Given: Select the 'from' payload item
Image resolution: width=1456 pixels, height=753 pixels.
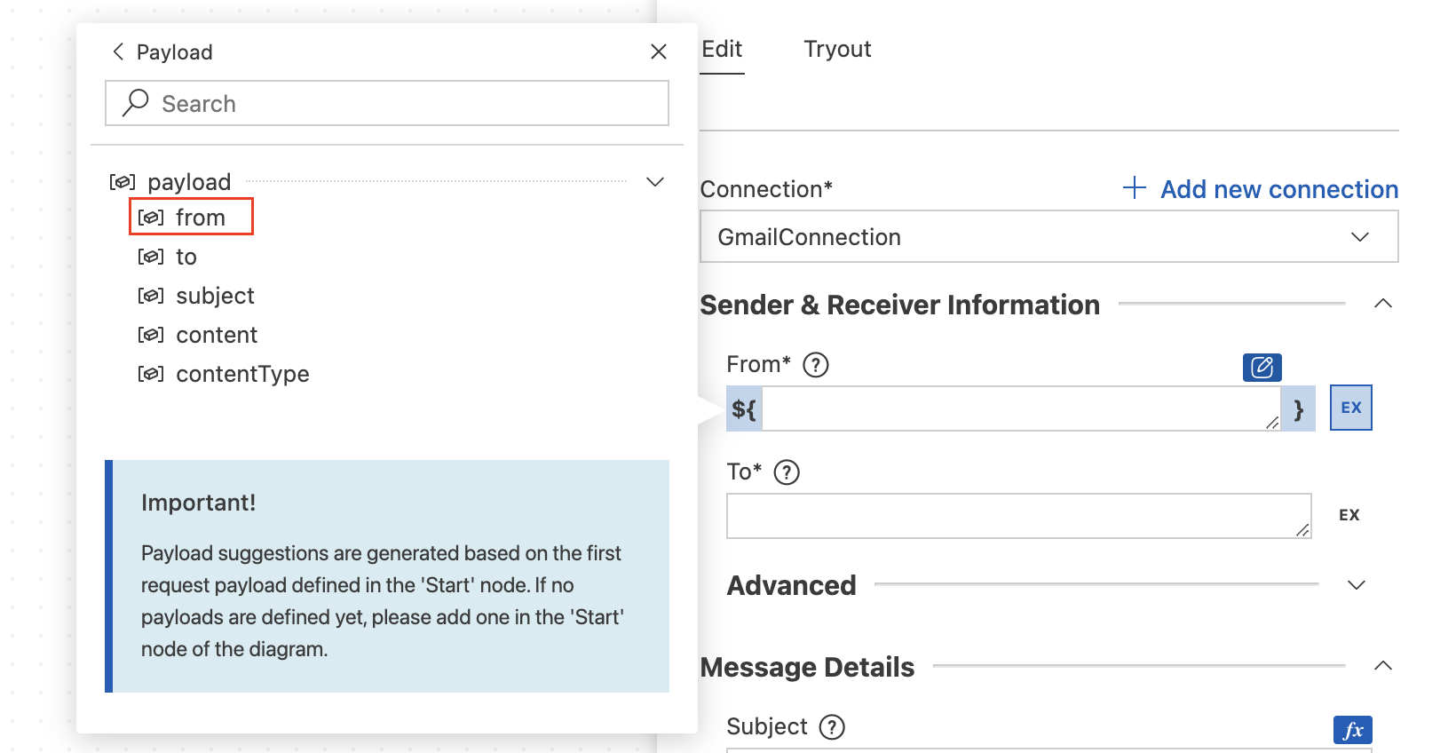Looking at the screenshot, I should (x=191, y=217).
